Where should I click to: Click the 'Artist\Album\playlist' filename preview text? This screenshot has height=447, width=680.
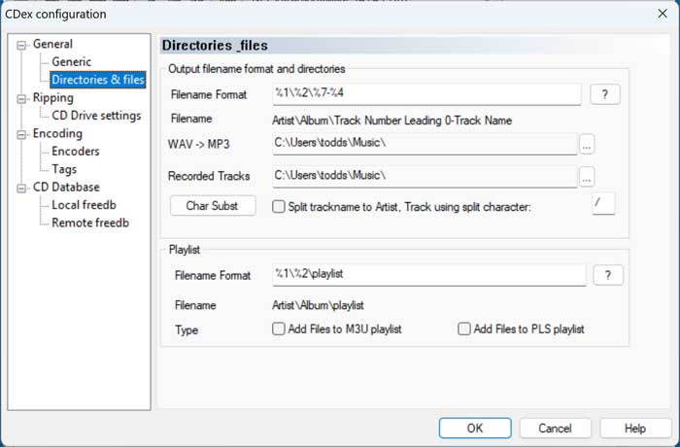pyautogui.click(x=318, y=305)
